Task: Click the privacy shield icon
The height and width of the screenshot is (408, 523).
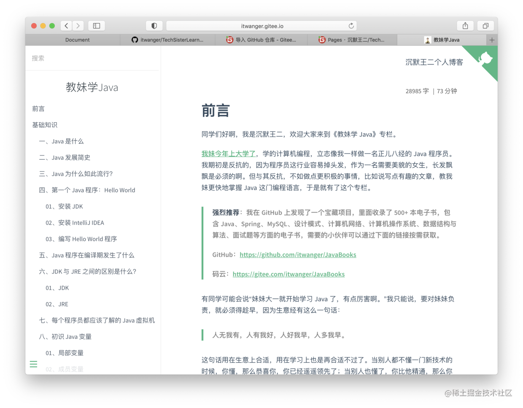Action: (x=154, y=26)
